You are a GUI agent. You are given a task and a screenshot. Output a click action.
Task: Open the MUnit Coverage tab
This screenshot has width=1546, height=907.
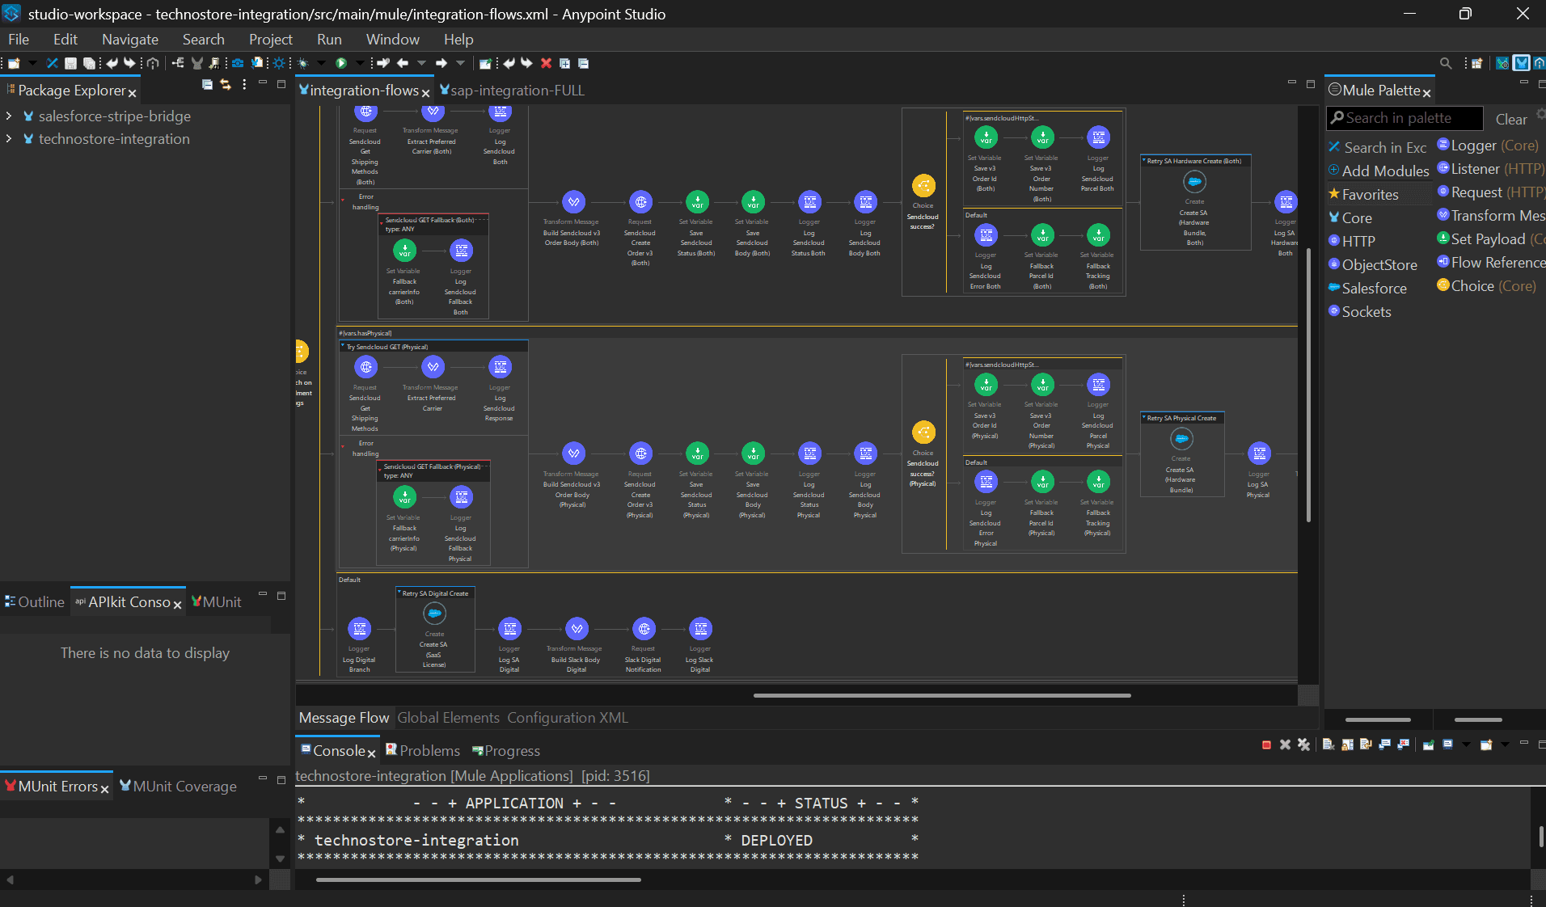tap(178, 786)
